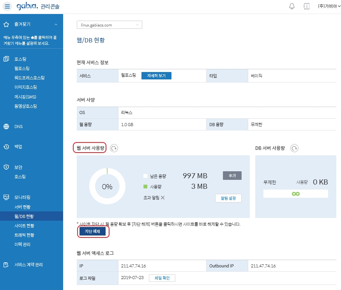Click the 즐겨찾기 star icon
The width and height of the screenshot is (341, 290).
6,25
